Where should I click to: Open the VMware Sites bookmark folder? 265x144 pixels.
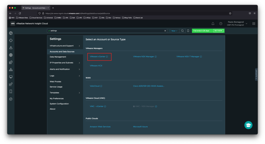tap(22, 18)
